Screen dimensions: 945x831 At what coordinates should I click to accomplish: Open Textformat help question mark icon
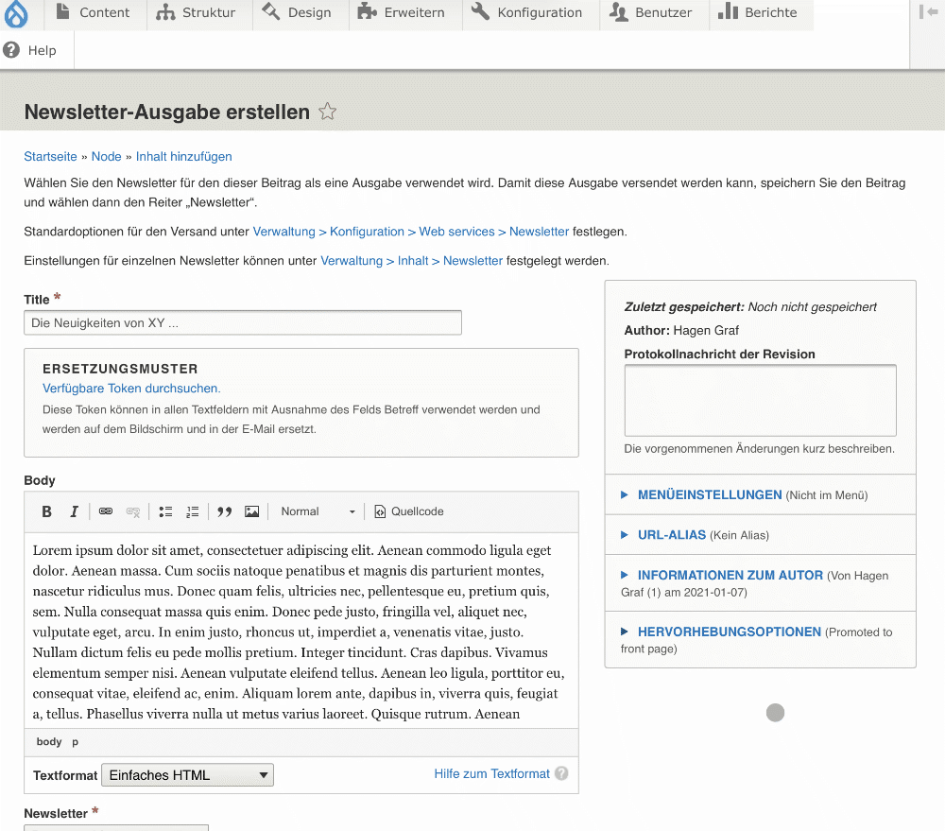[x=561, y=773]
